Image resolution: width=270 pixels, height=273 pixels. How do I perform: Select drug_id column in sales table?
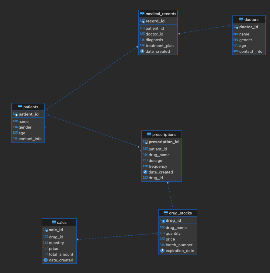[x=59, y=237]
